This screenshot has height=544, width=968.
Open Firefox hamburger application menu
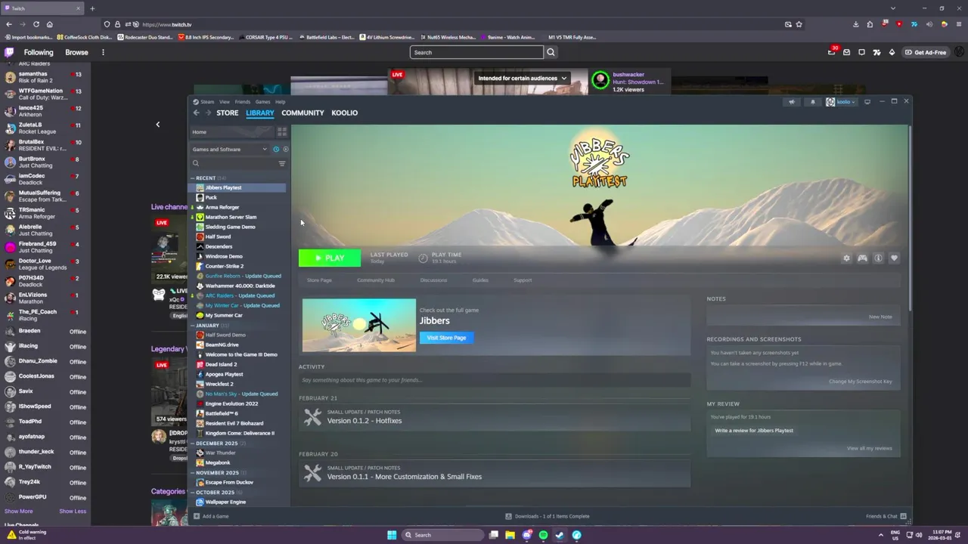coord(958,24)
